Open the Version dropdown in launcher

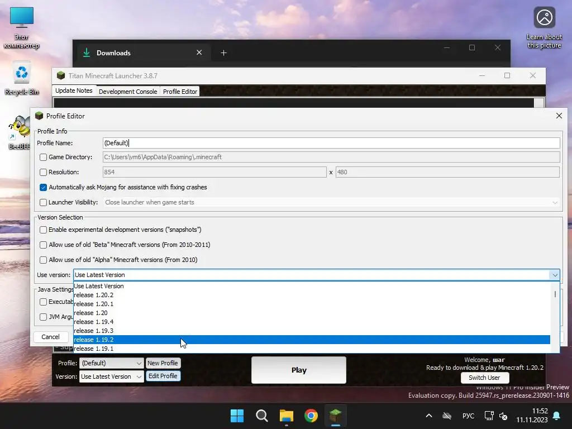[111, 376]
